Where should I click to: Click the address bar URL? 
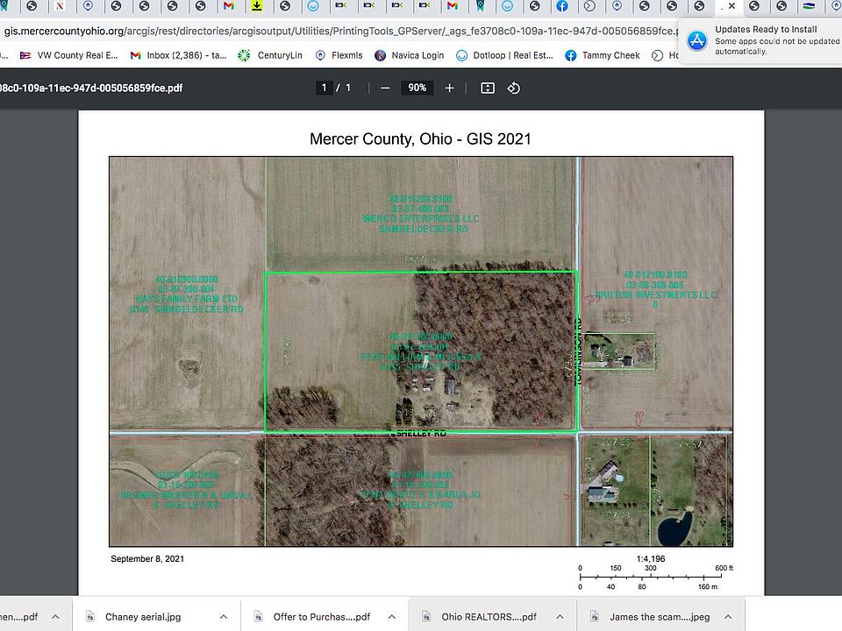tap(333, 31)
